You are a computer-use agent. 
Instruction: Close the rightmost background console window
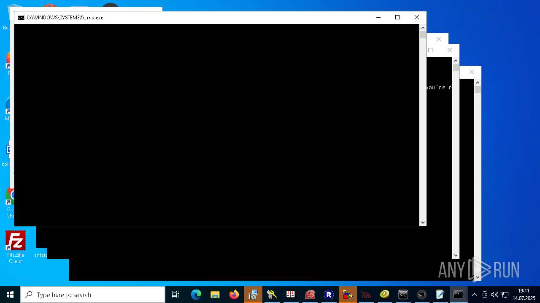click(x=471, y=72)
